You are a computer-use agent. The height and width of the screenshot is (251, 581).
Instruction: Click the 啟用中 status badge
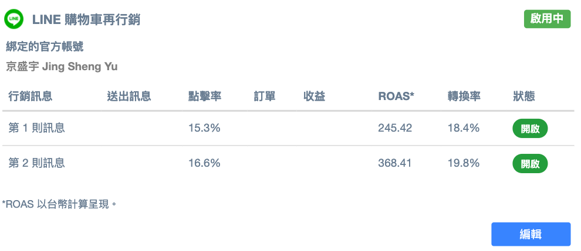(x=547, y=19)
